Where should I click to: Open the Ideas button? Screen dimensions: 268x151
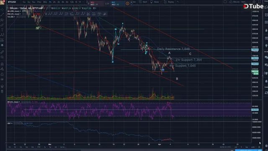(x=155, y=2)
